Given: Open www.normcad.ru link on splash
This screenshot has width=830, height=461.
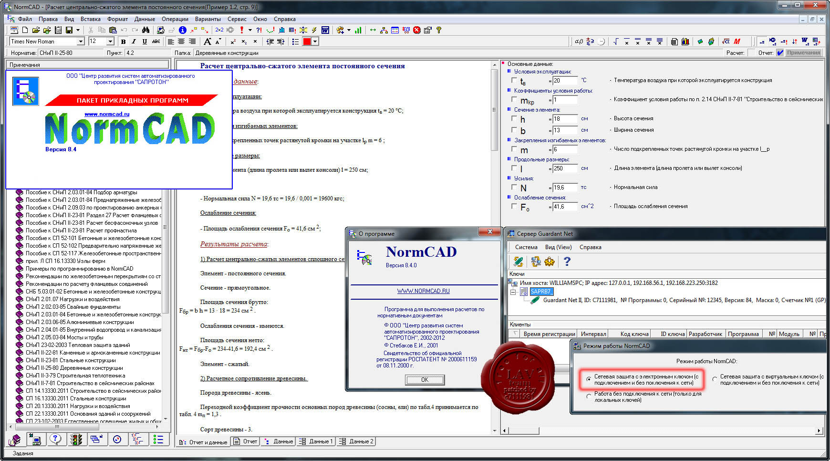Looking at the screenshot, I should point(107,114).
